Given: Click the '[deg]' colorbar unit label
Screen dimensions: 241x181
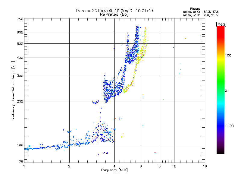Looking at the screenshot, I should 221,24.
